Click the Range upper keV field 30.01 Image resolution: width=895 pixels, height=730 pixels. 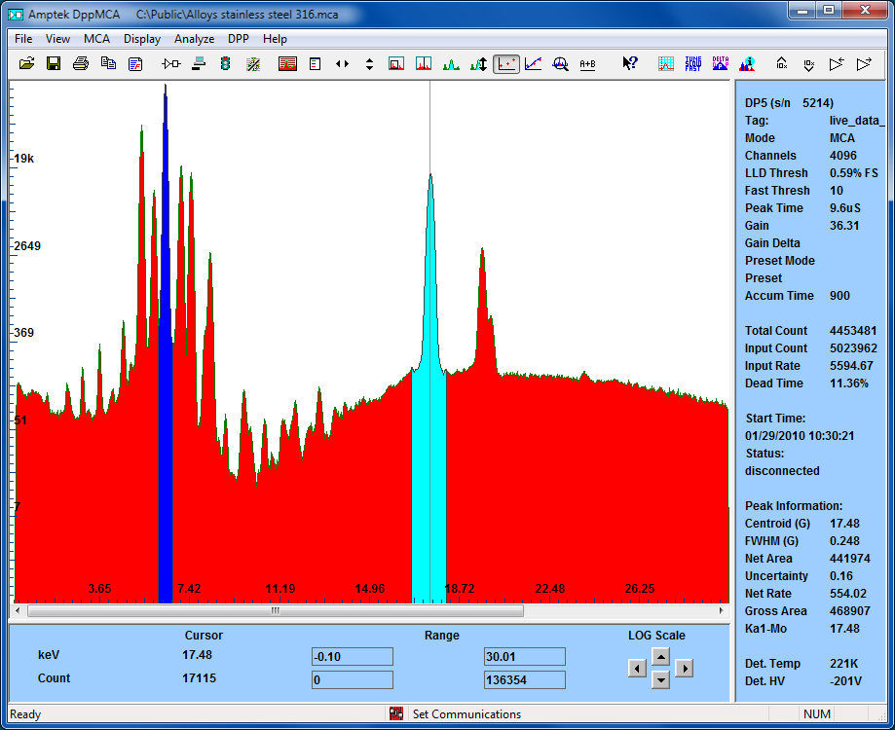coord(524,656)
